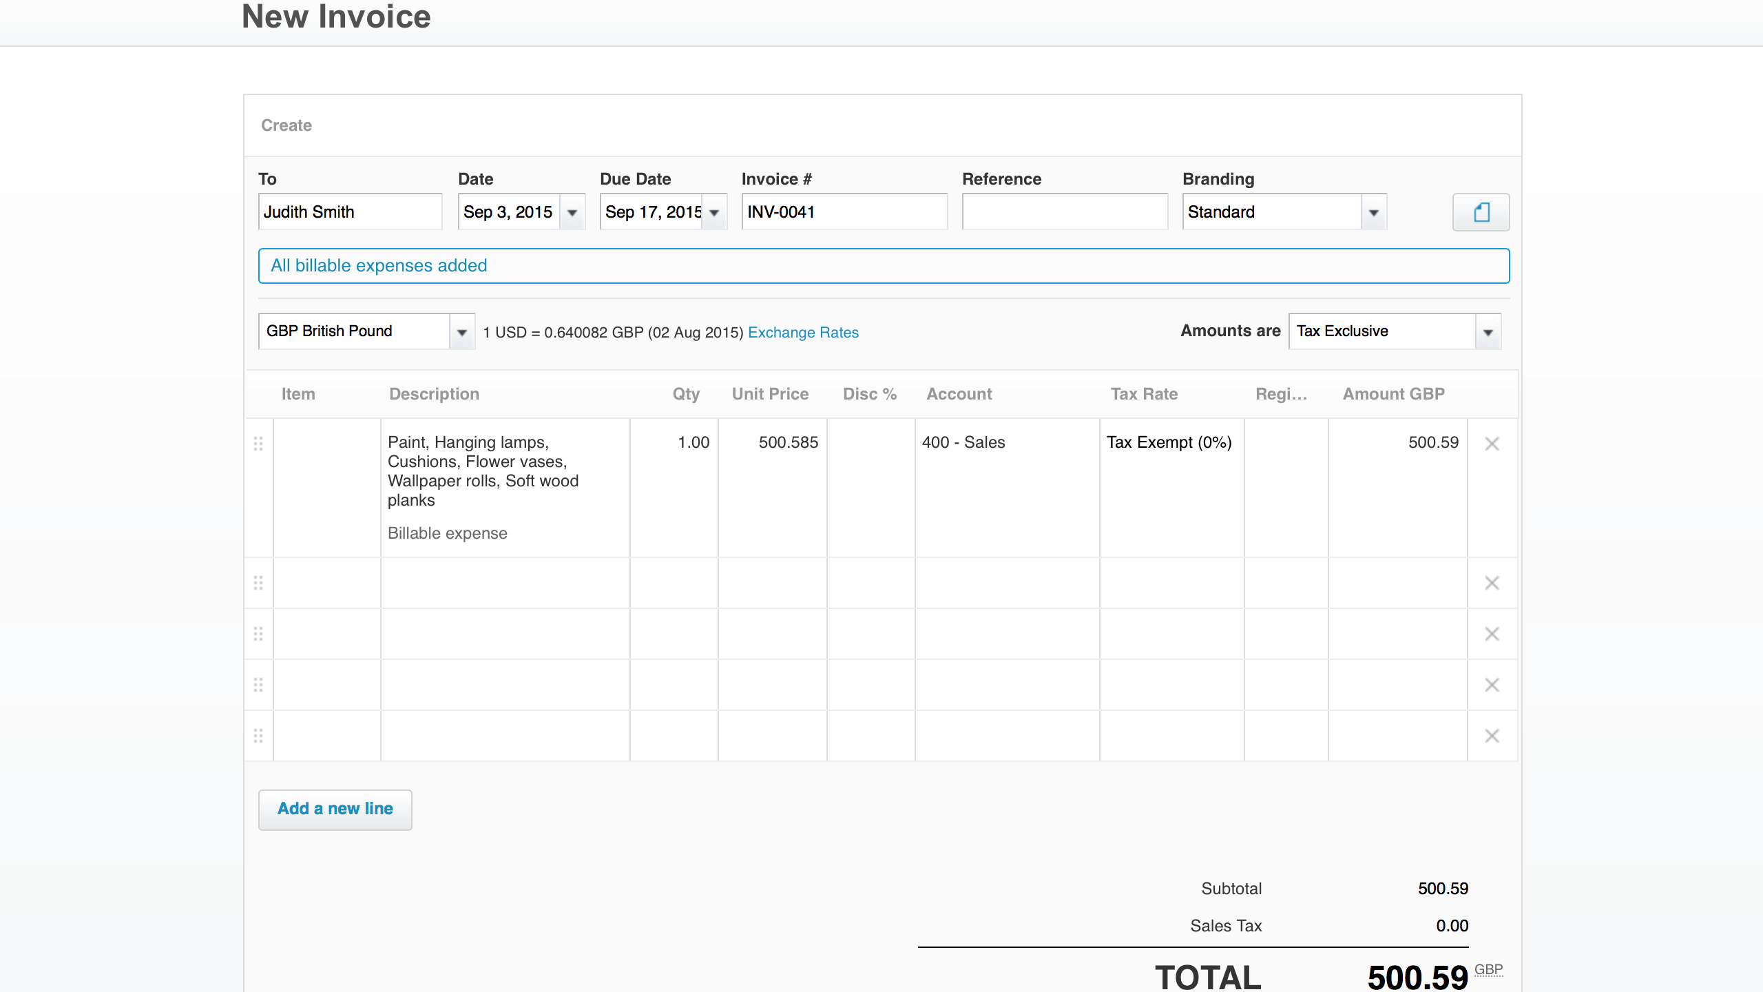Expand the Due Date selector
The image size is (1763, 992).
click(x=717, y=212)
